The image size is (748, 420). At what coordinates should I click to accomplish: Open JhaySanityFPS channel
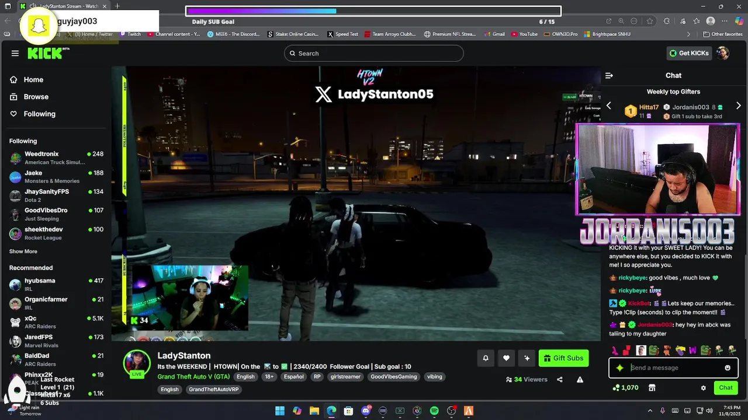pyautogui.click(x=56, y=195)
